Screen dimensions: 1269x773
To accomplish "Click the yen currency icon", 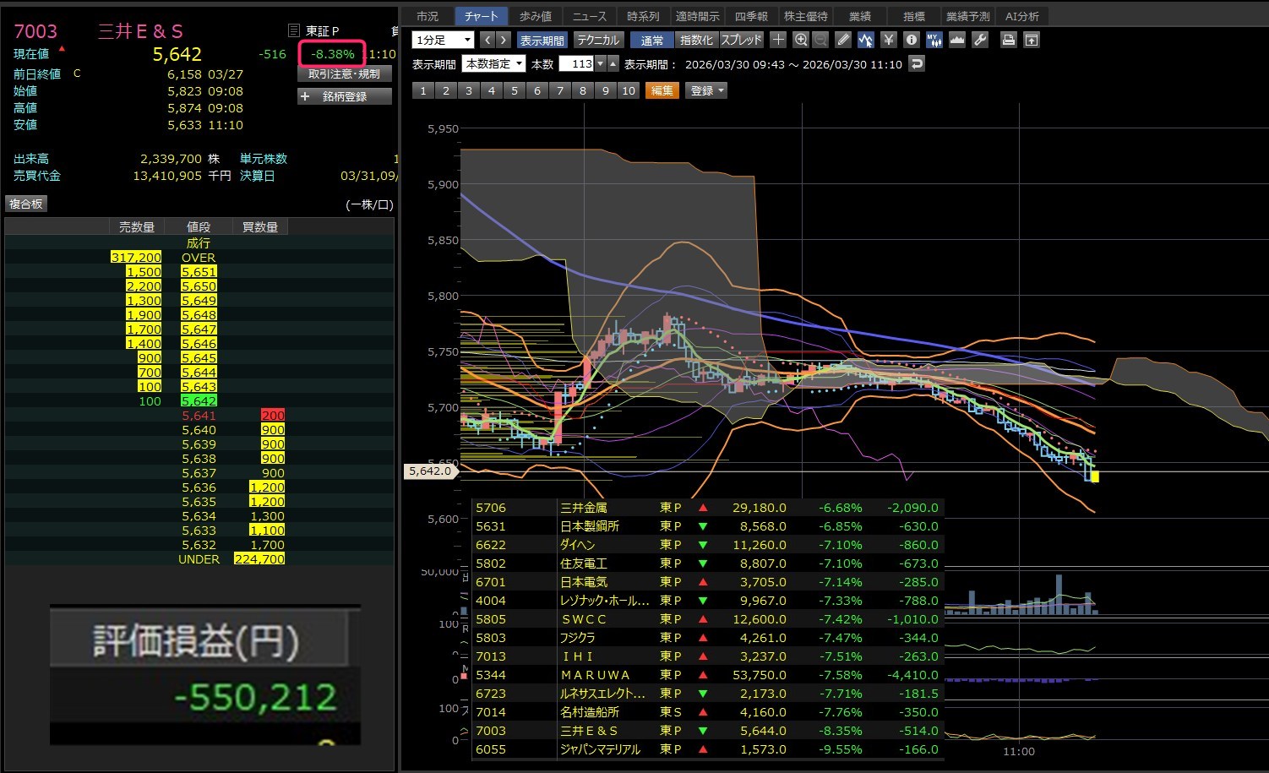I will 888,40.
